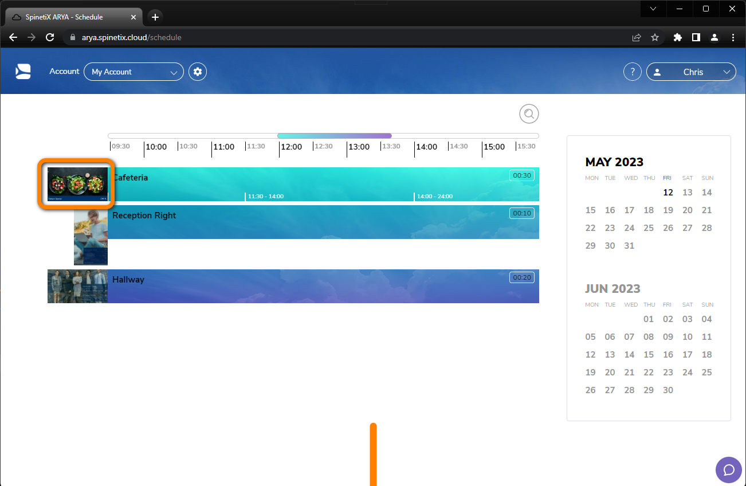The height and width of the screenshot is (486, 746).
Task: Click the SpinetiX logo in the header
Action: pyautogui.click(x=23, y=71)
